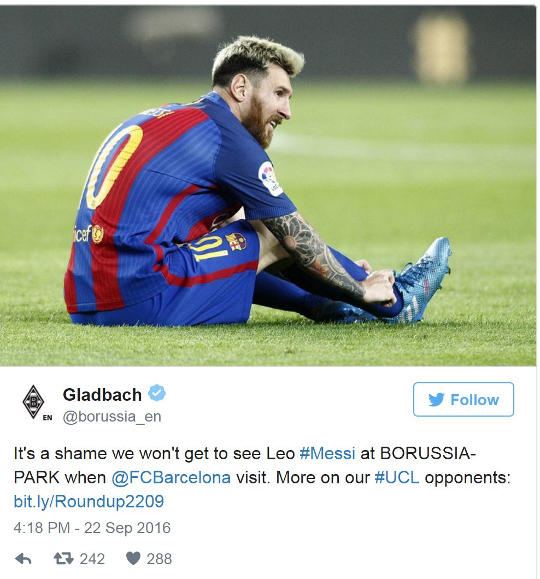The height and width of the screenshot is (579, 540).
Task: Visit the @FCBarcelona mention
Action: [x=171, y=477]
